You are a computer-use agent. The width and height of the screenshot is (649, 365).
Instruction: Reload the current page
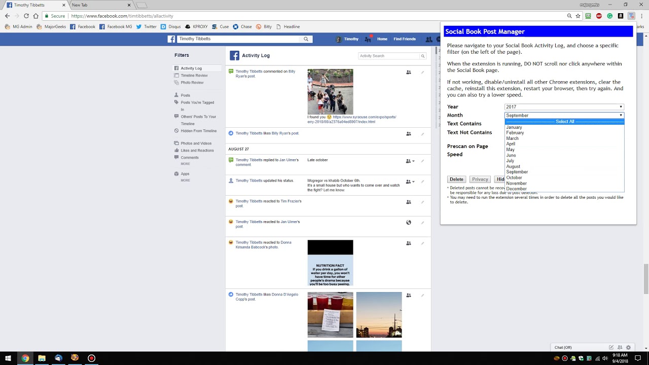[26, 16]
